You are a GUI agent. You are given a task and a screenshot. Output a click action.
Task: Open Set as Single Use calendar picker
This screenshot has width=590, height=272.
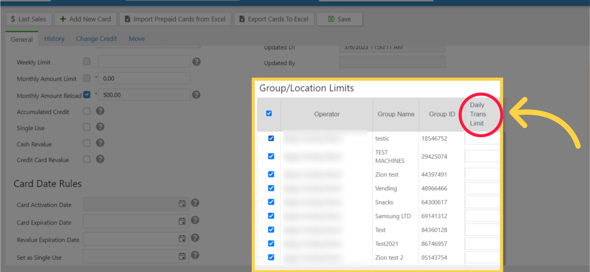pyautogui.click(x=182, y=256)
